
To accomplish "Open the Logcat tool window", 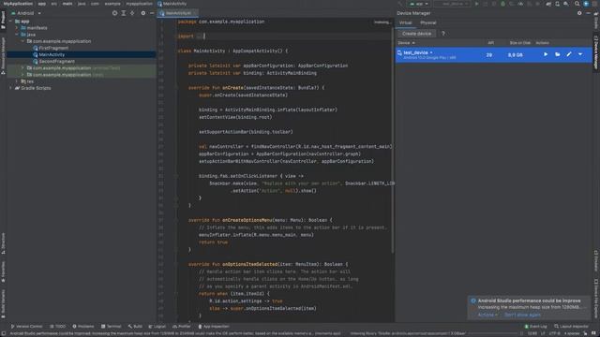I will (x=157, y=327).
